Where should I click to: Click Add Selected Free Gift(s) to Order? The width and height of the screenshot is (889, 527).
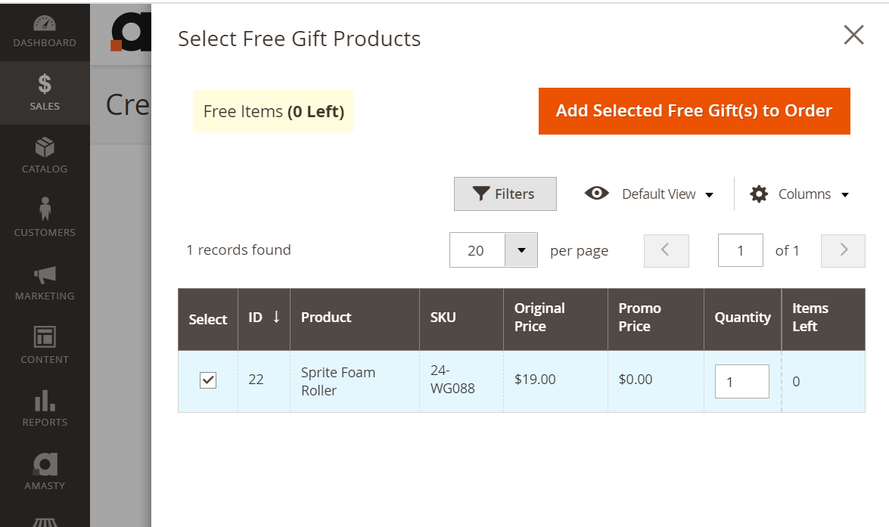[x=694, y=111]
